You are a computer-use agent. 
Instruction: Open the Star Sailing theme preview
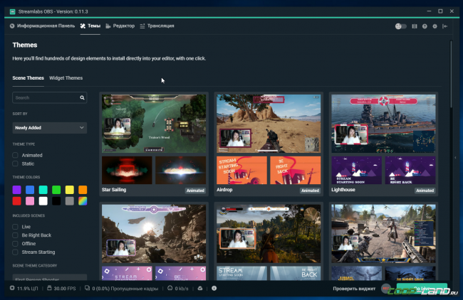[154, 124]
